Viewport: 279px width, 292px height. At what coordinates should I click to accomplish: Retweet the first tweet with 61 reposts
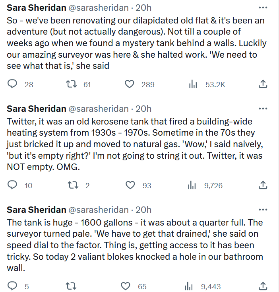pos(71,84)
